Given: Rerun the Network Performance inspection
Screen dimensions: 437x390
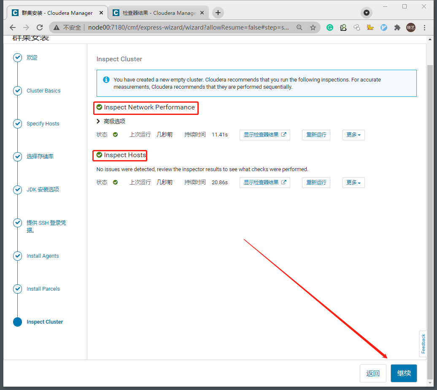Looking at the screenshot, I should pos(316,135).
